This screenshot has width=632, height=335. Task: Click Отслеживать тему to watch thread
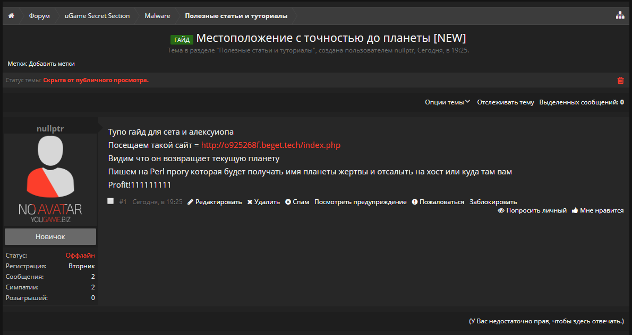[505, 102]
